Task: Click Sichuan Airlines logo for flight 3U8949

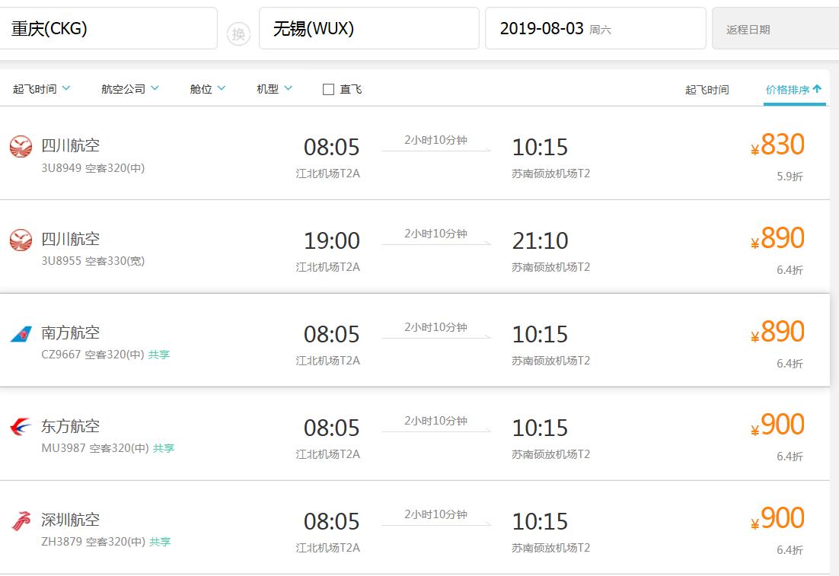Action: (x=21, y=147)
